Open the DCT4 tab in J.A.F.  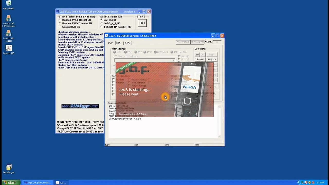(111, 43)
